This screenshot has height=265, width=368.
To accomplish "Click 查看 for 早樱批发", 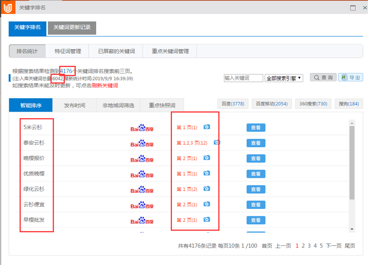I will click(256, 220).
